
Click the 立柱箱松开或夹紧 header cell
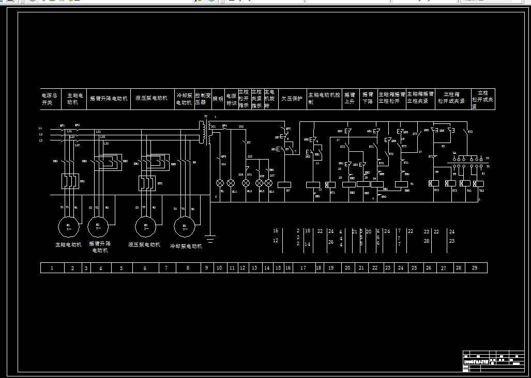[453, 99]
